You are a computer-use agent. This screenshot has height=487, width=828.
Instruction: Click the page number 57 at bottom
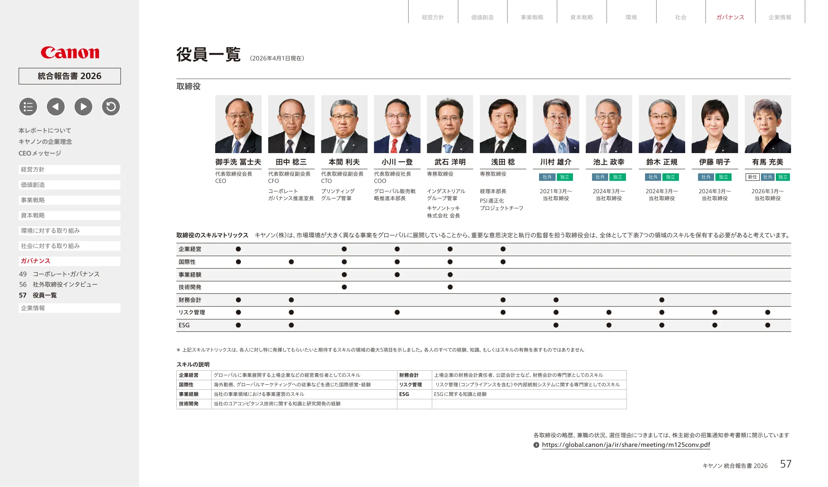point(786,464)
